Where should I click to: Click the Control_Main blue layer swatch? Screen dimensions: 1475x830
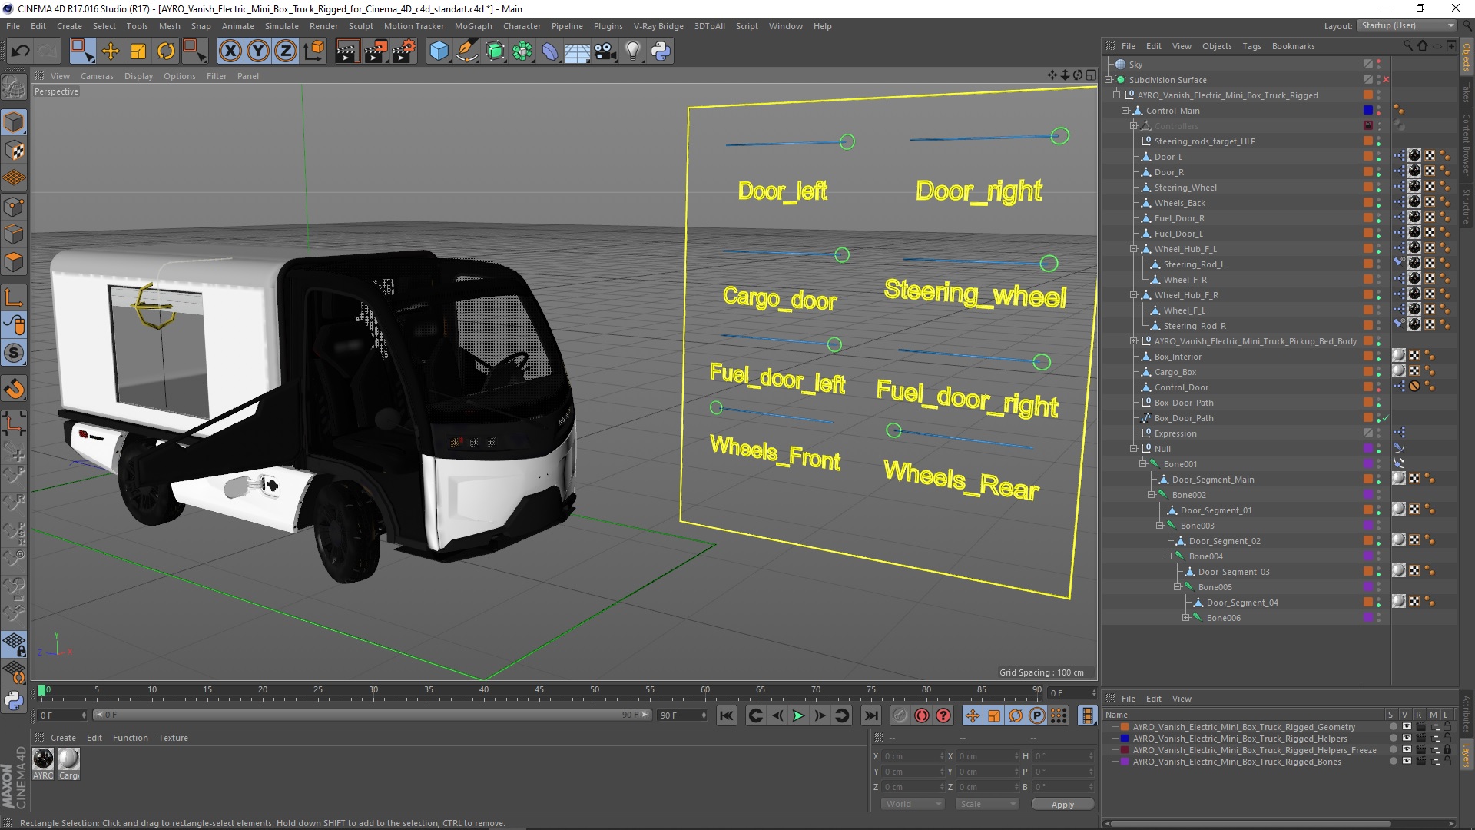pyautogui.click(x=1368, y=111)
